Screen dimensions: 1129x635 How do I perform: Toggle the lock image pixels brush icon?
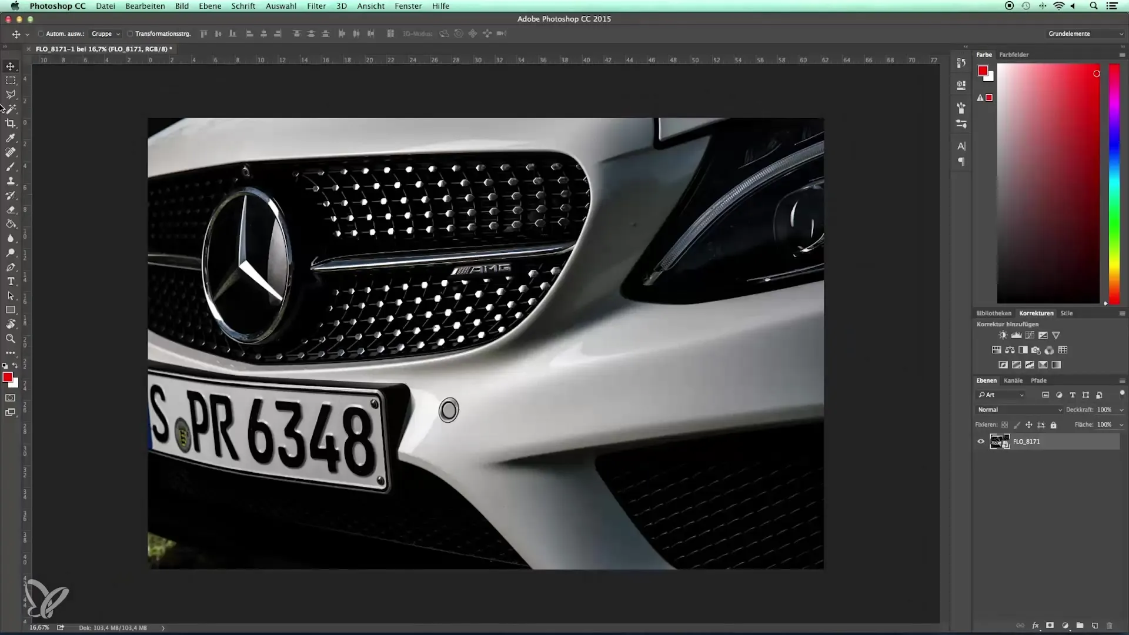coord(1017,425)
